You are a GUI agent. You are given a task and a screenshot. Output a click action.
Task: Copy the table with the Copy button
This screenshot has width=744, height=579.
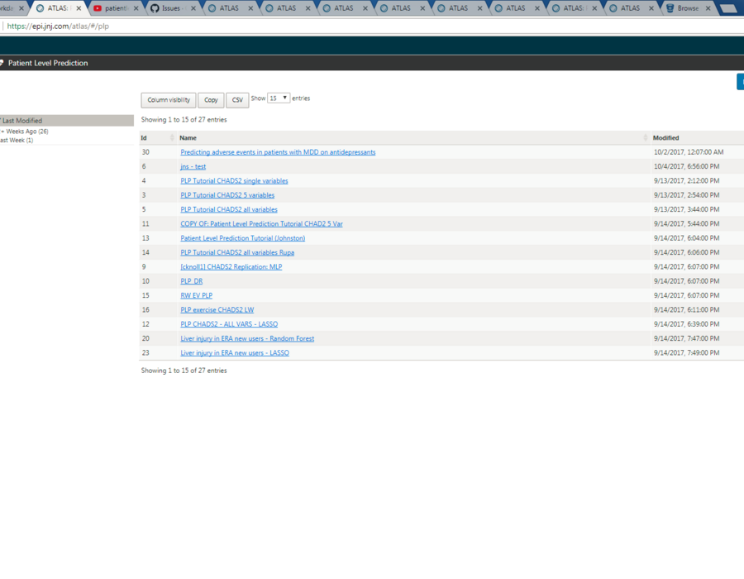211,100
